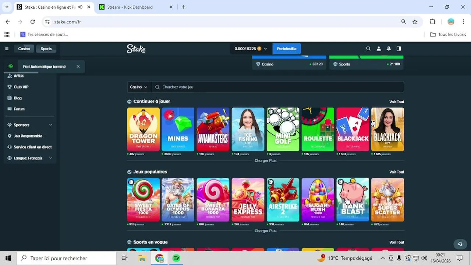
Task: Open File Explorer from the taskbar
Action: click(142, 258)
